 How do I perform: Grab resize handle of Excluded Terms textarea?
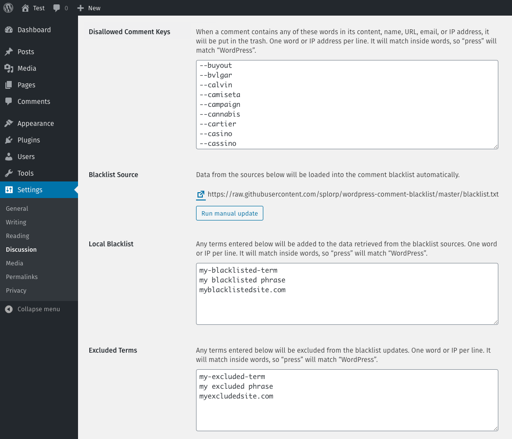click(x=496, y=429)
